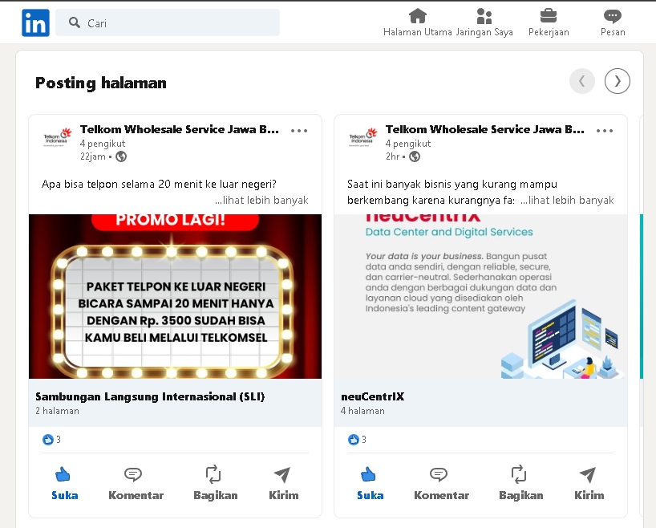This screenshot has height=528, width=656.
Task: View reactions count on neuCentrIX post
Action: (x=357, y=440)
